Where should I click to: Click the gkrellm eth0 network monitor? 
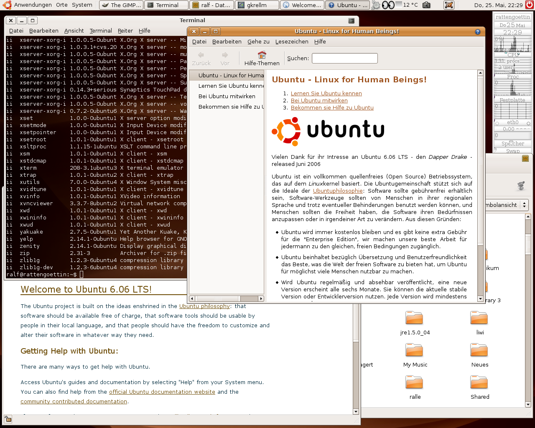point(513,123)
